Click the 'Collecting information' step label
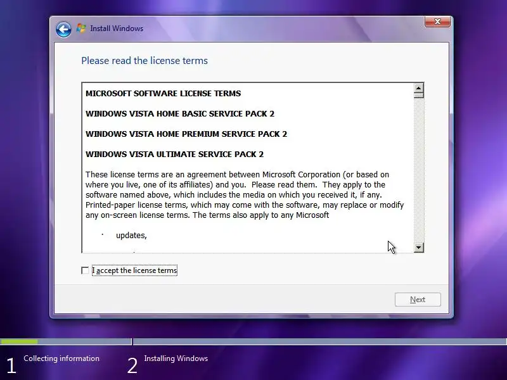Image resolution: width=507 pixels, height=380 pixels. [61, 358]
